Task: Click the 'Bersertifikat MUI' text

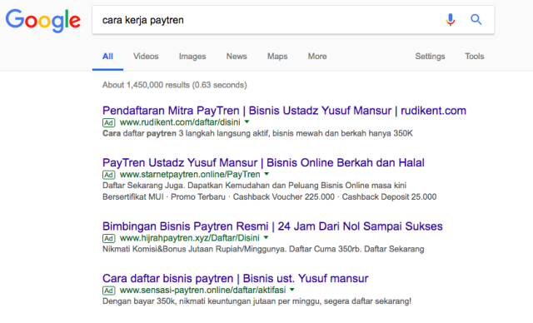Action: (x=133, y=197)
